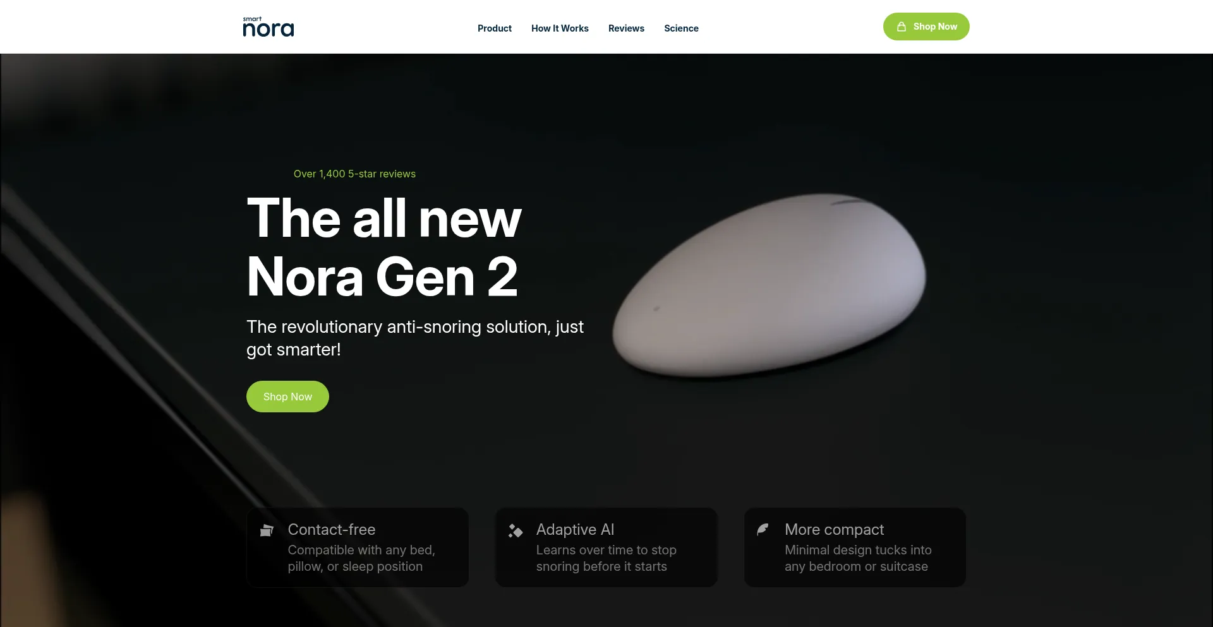Click the "The all new Nora Gen 2" headline
The width and height of the screenshot is (1213, 627).
point(384,247)
